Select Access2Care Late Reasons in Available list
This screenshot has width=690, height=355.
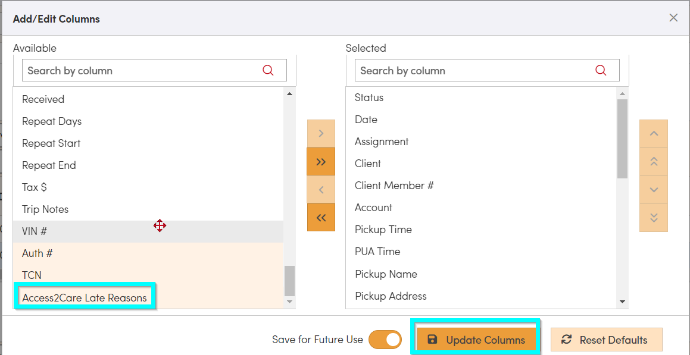85,297
